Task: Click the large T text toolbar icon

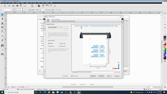Action: (43, 5)
